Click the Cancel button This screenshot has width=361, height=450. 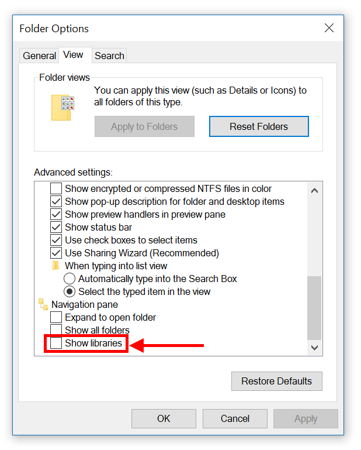pyautogui.click(x=235, y=419)
